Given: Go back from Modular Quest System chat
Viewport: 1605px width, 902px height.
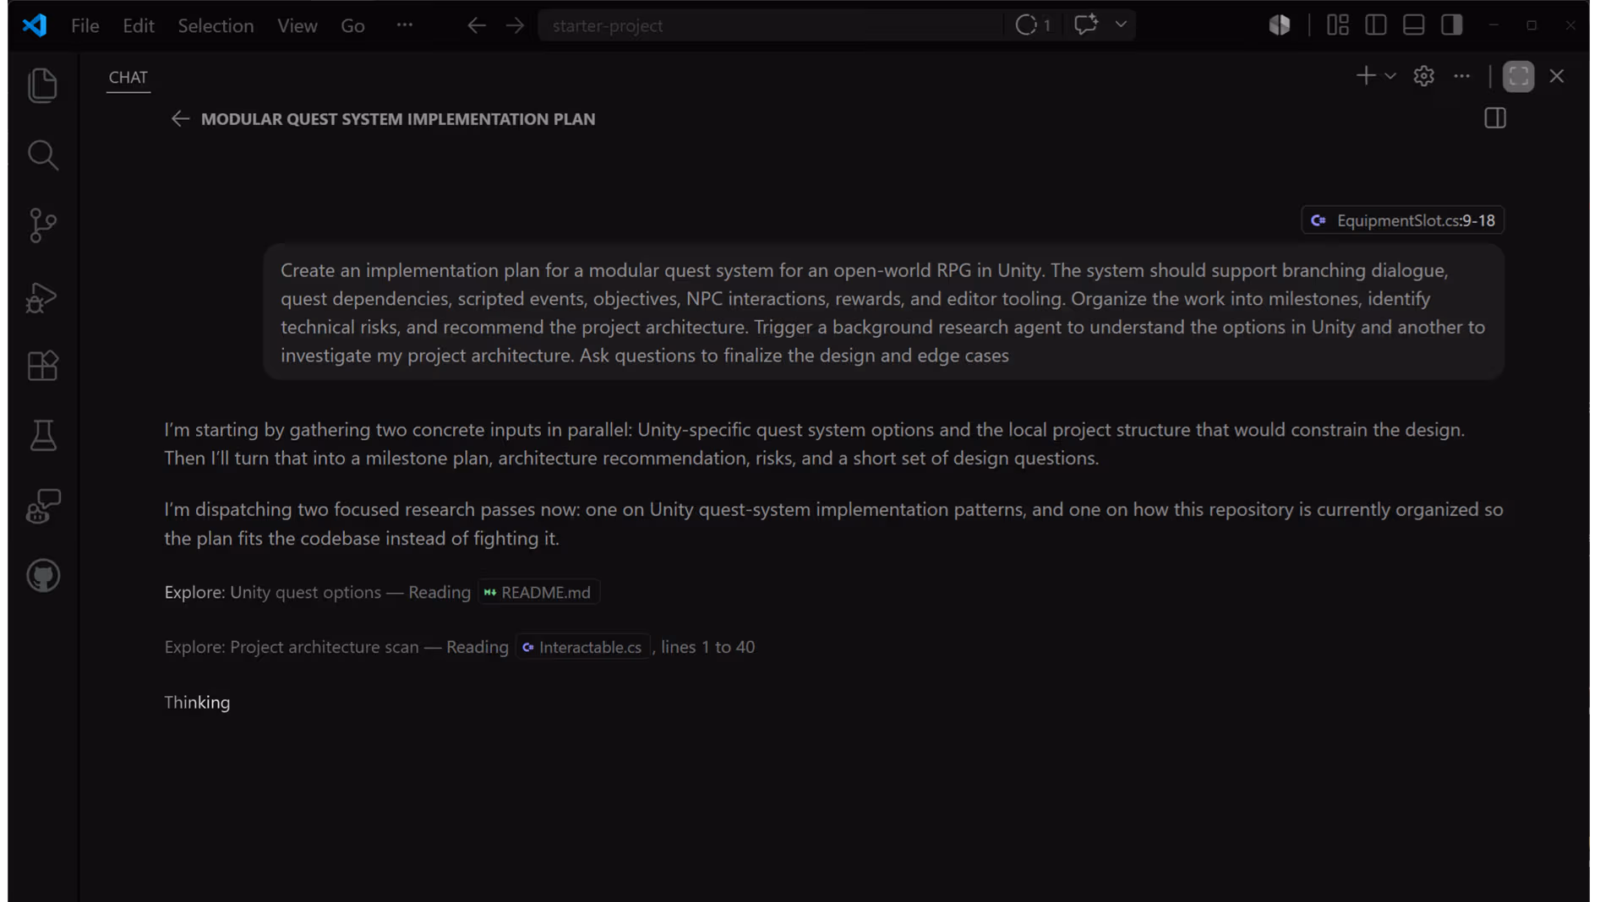Looking at the screenshot, I should coord(180,119).
